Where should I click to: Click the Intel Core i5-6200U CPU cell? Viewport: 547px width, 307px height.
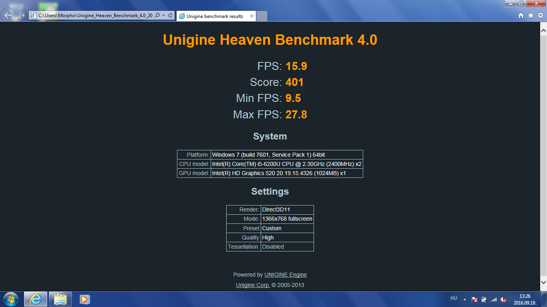pos(287,164)
